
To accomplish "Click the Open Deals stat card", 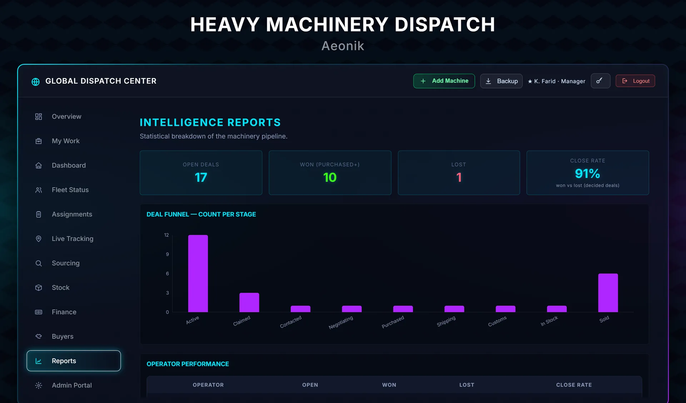I will click(x=201, y=173).
